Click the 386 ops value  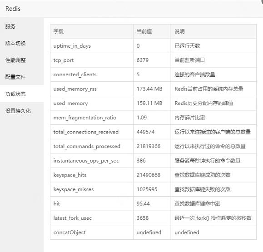pos(141,161)
